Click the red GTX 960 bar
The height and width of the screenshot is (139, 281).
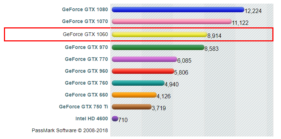(143, 71)
